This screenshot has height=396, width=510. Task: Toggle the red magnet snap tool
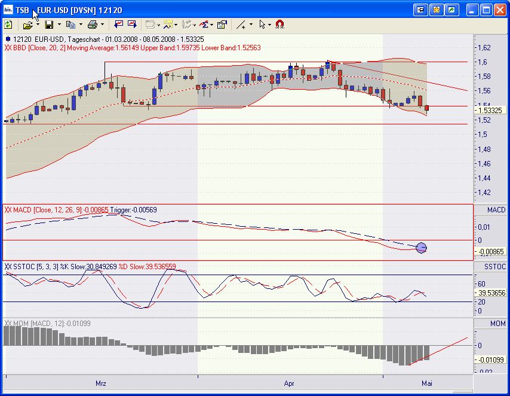click(279, 25)
